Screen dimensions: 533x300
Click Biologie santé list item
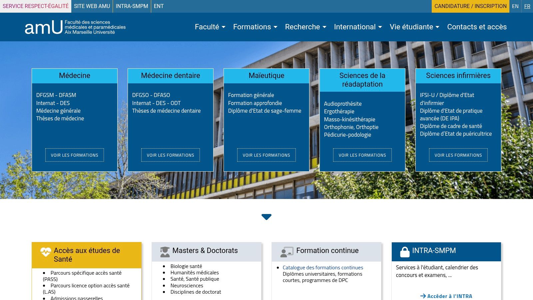[186, 266]
